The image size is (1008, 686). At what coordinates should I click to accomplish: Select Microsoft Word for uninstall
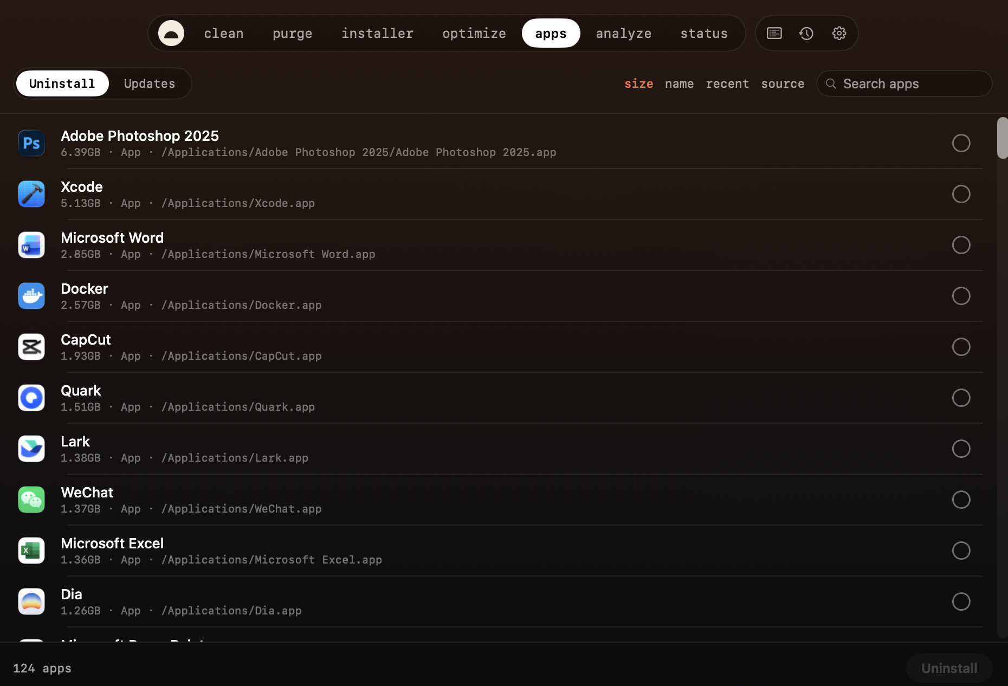coord(961,245)
